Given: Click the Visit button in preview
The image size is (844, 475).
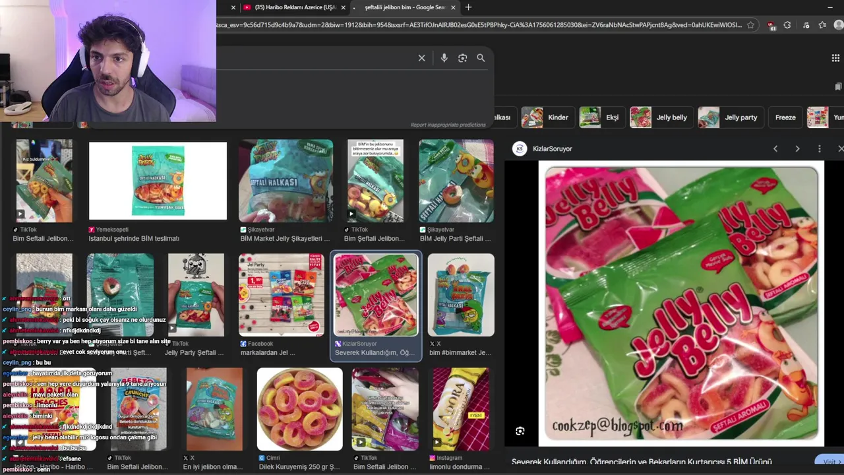Looking at the screenshot, I should click(829, 462).
